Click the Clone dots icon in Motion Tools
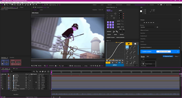 click(x=122, y=27)
